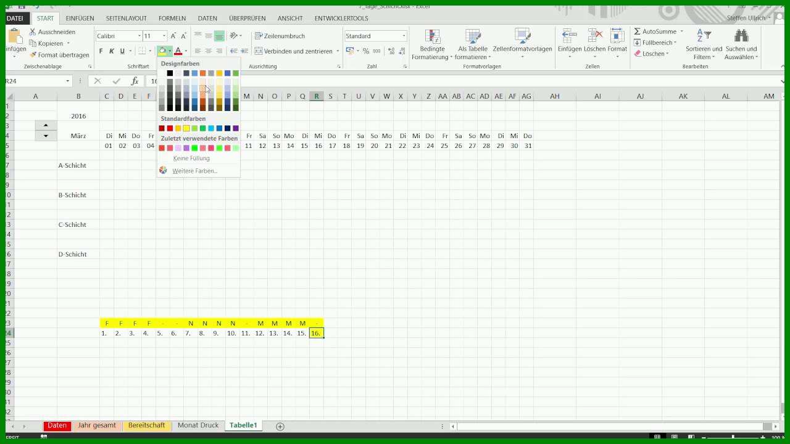Open the DATEI tab

(15, 18)
